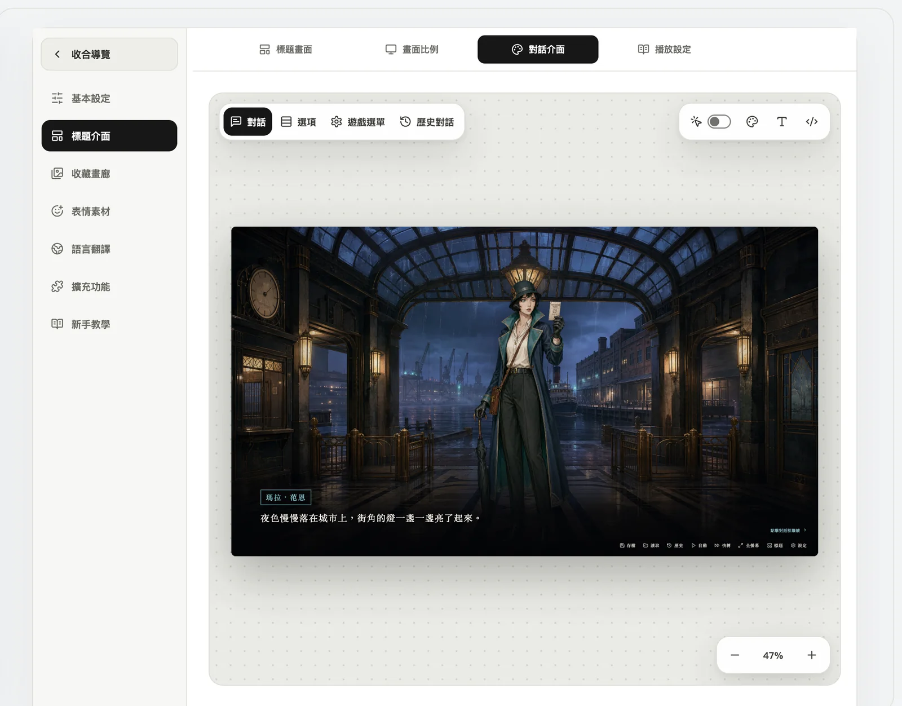
Task: Click the 47% zoom level value
Action: (773, 656)
